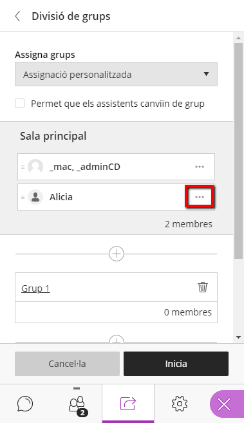Screen dimensions: 244x423
Task: Add a new group with plus above Grup 1
Action: point(117,254)
